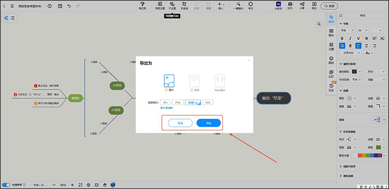
Task: Toggle superscript formatting
Action: [x=374, y=38]
